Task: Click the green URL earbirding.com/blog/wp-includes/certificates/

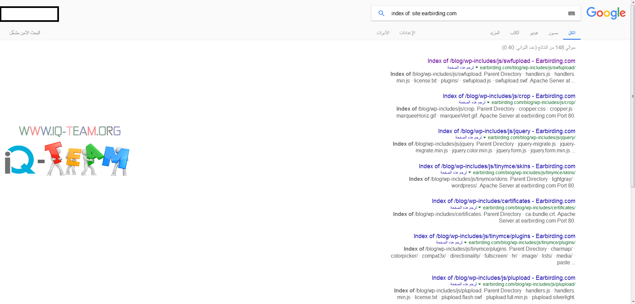Action: (529, 208)
